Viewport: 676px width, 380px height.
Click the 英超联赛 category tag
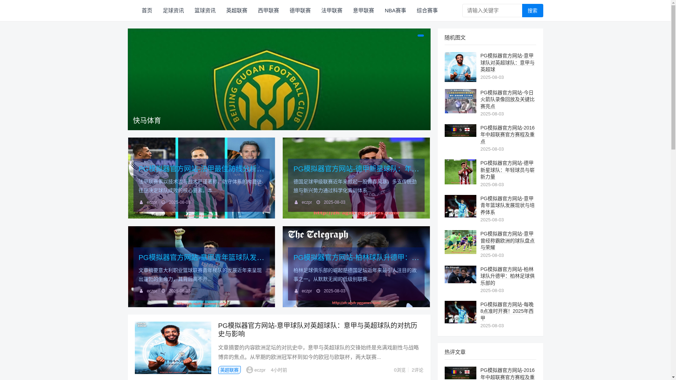pos(230,370)
